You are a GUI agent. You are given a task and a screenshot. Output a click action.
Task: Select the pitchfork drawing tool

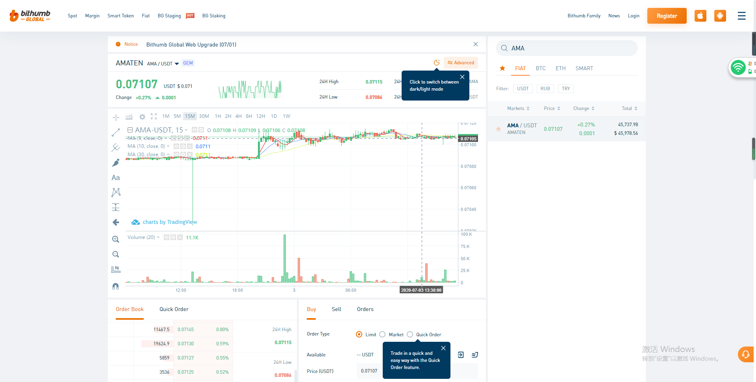[x=116, y=147]
